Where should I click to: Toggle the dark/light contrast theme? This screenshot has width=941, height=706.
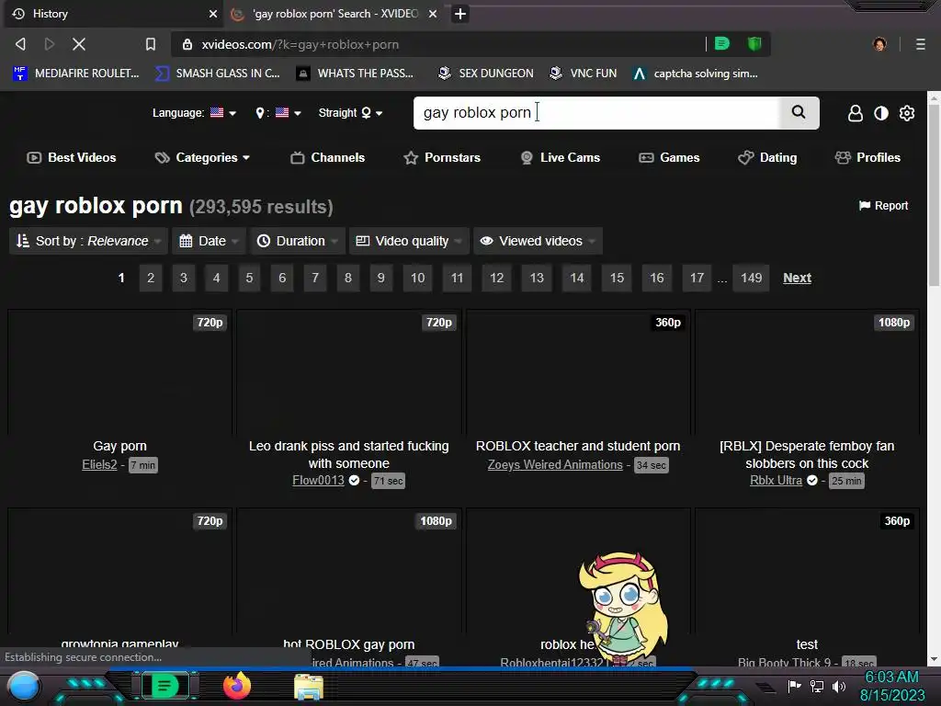click(x=881, y=113)
